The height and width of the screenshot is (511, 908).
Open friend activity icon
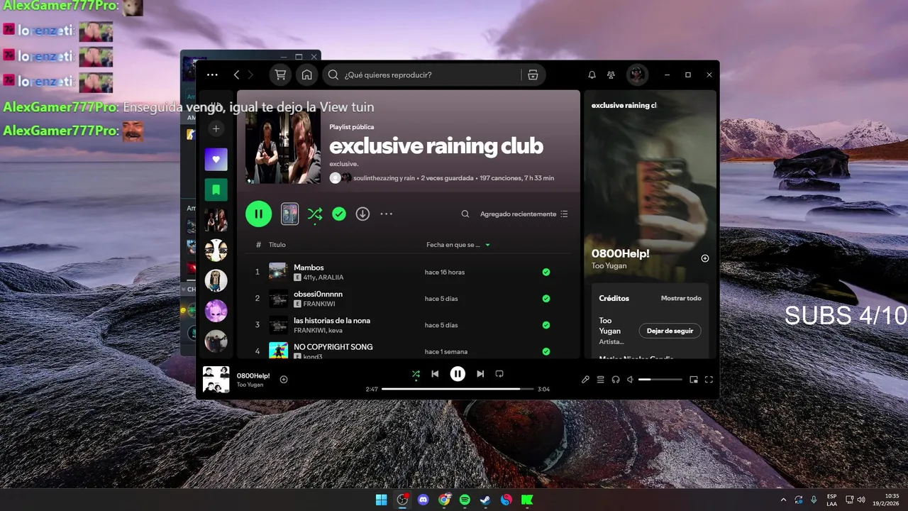coord(611,75)
